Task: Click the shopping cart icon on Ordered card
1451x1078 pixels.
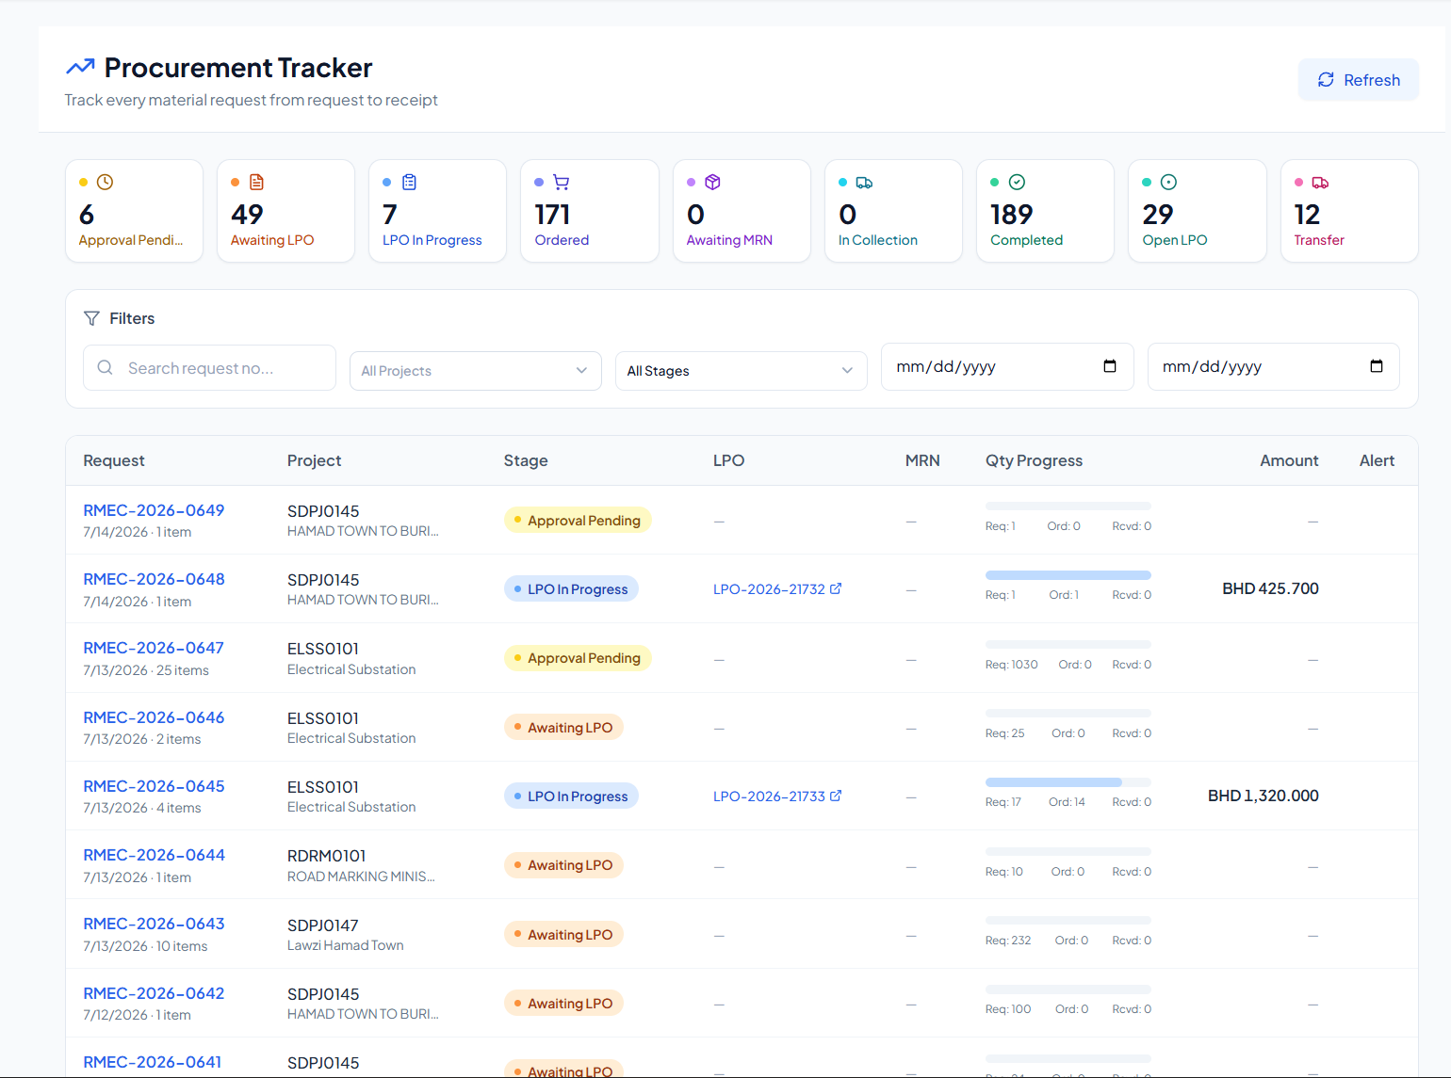Action: [x=561, y=182]
